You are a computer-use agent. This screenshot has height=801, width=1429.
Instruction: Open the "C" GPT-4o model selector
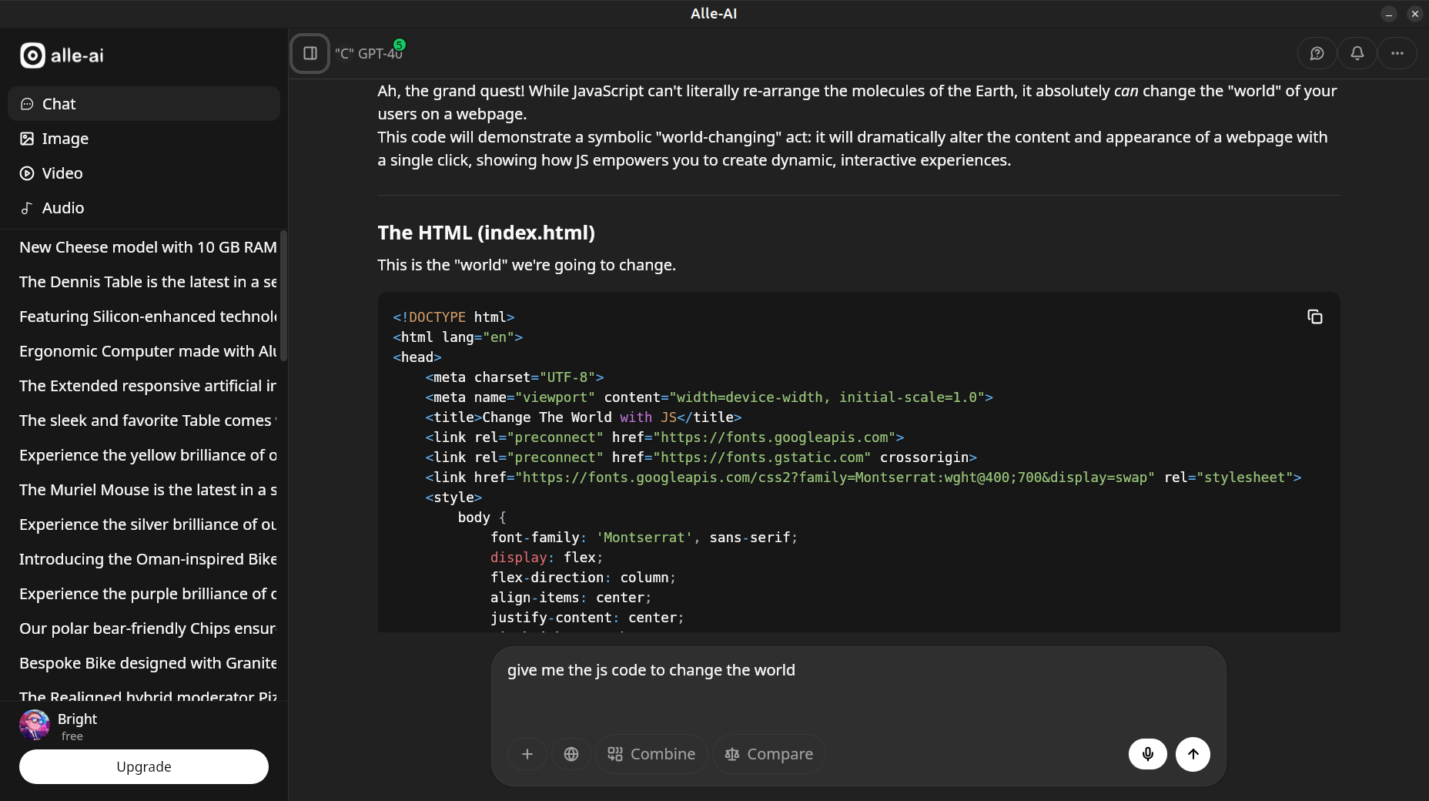369,53
